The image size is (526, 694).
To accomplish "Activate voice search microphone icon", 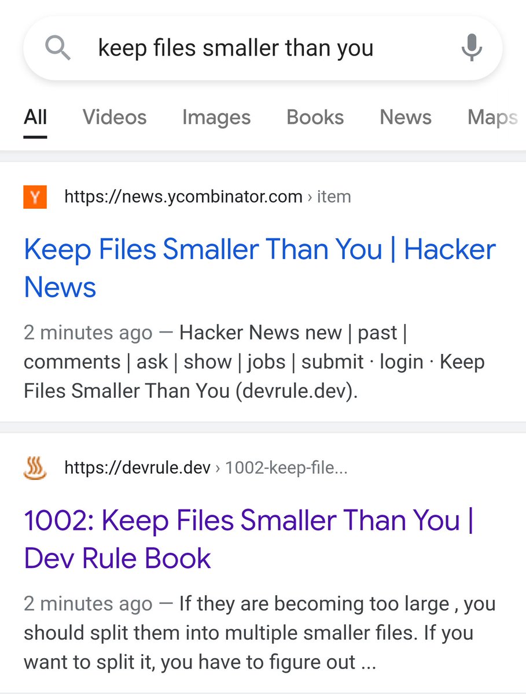I will pos(472,48).
